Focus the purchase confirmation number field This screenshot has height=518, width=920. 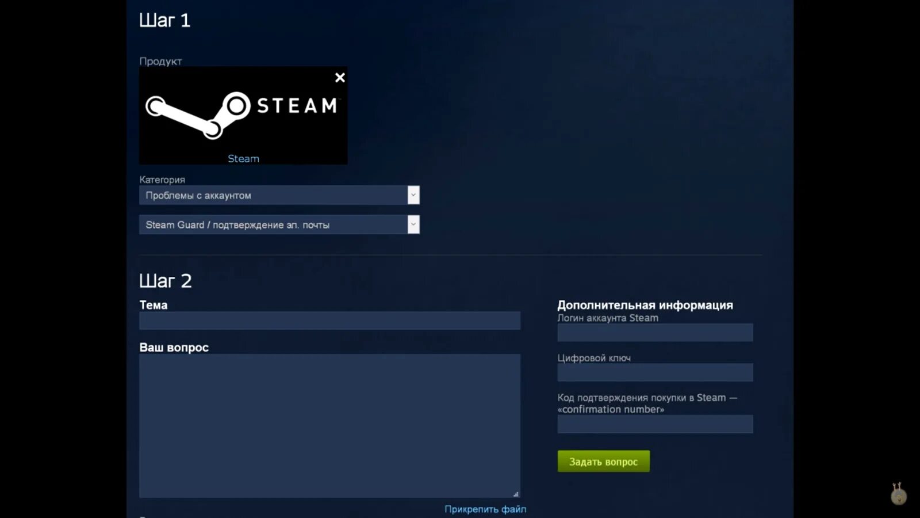pyautogui.click(x=655, y=424)
